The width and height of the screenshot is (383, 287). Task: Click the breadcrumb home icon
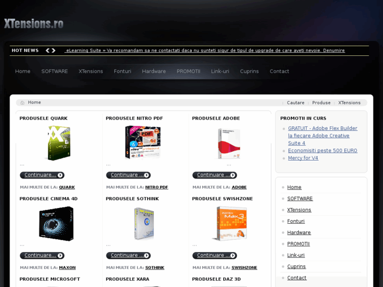[x=22, y=103]
